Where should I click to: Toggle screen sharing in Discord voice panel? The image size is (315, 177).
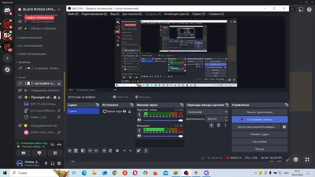pos(39,153)
